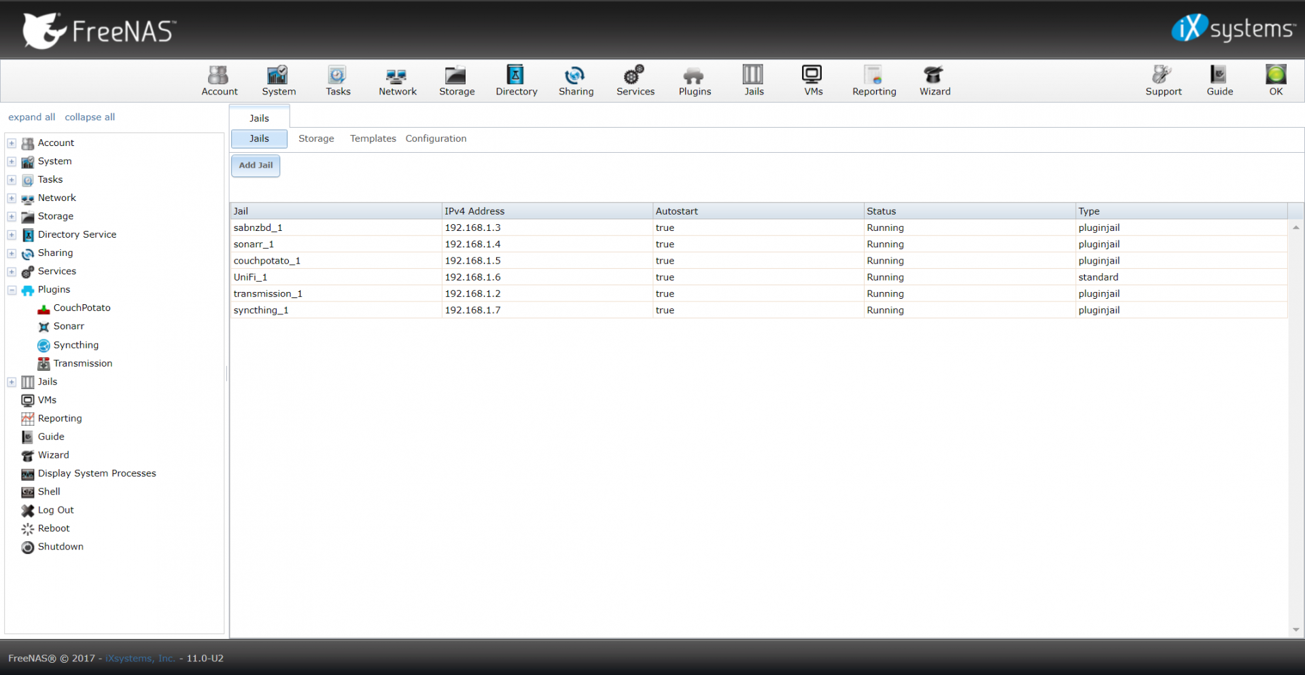Expand the Storage tree node
The width and height of the screenshot is (1305, 675).
(12, 217)
